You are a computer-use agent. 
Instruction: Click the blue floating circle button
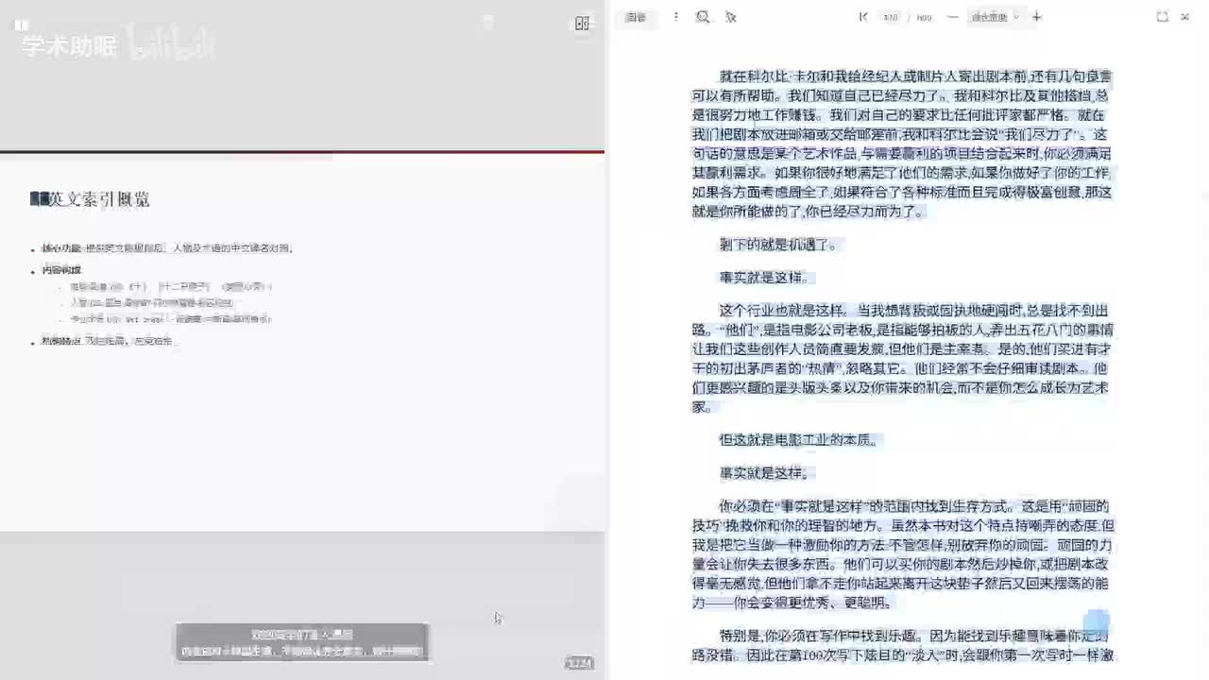[1096, 622]
